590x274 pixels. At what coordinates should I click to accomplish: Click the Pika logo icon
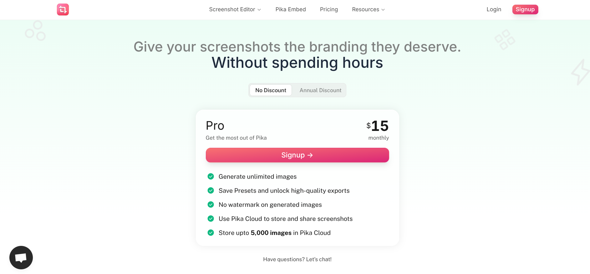click(63, 9)
